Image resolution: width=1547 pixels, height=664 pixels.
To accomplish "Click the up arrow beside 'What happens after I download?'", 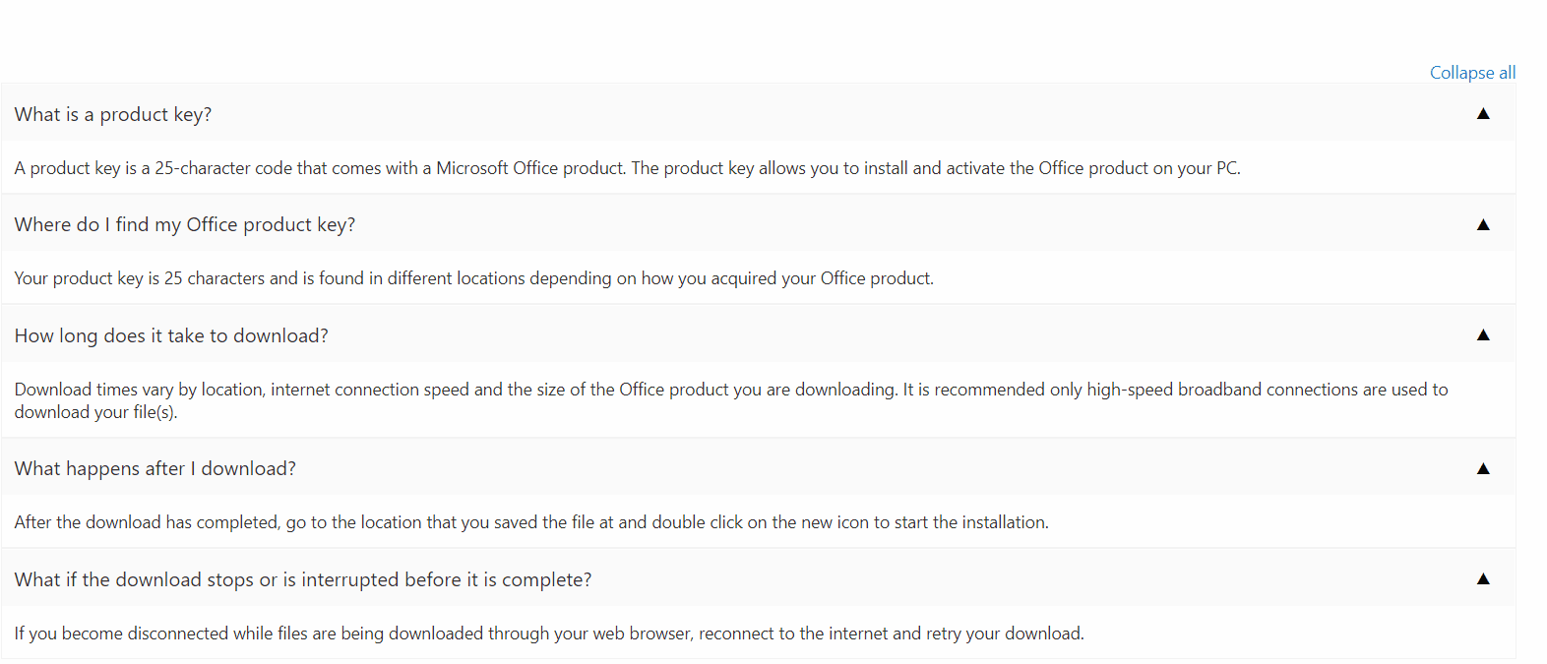I will click(x=1483, y=469).
